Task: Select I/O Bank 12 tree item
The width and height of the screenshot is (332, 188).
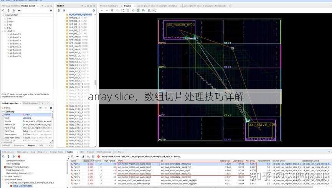Action: 15,34
